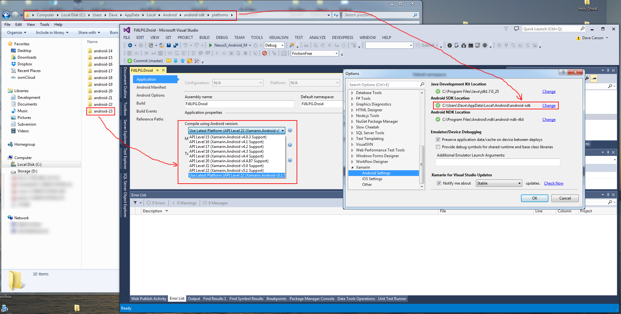Open the feedback speech bubble icon

(x=516, y=29)
